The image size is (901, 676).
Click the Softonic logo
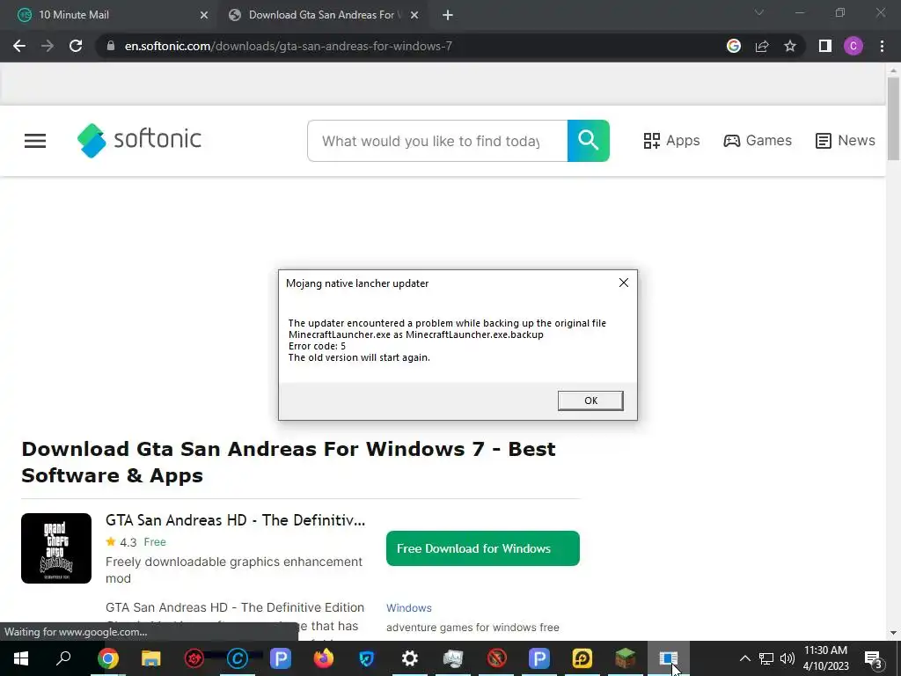click(x=139, y=140)
